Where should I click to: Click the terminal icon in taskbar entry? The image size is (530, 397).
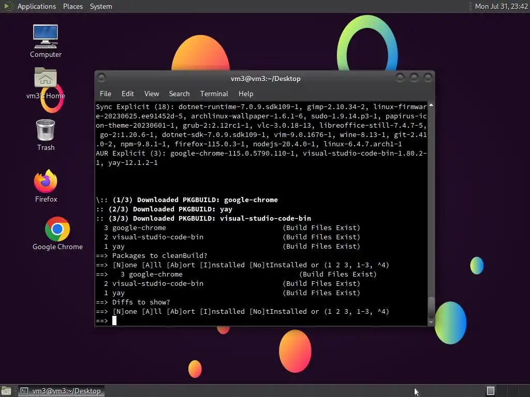[24, 391]
